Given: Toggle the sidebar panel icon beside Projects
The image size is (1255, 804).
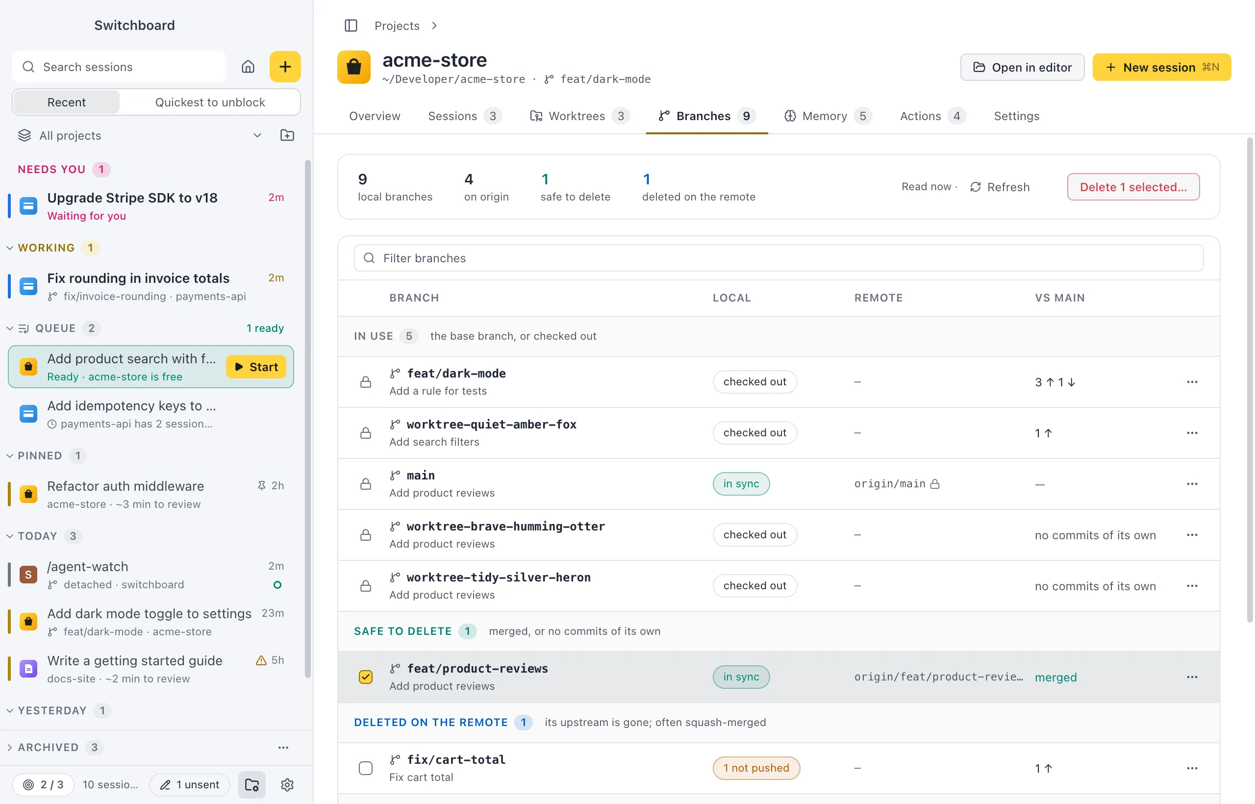Looking at the screenshot, I should (351, 25).
